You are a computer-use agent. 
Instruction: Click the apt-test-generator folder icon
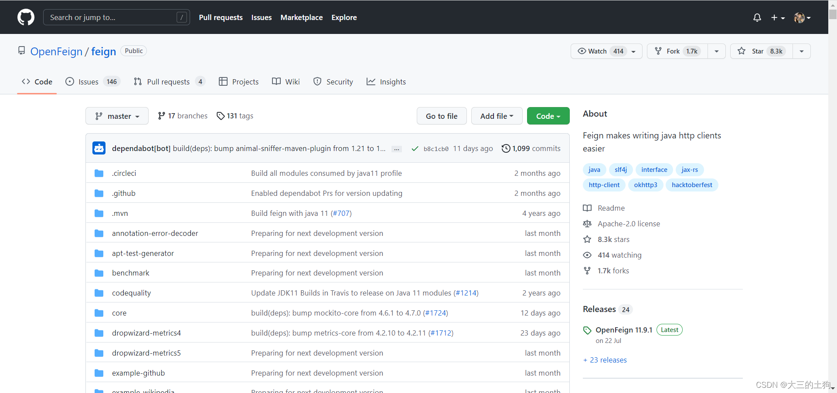[x=99, y=253]
